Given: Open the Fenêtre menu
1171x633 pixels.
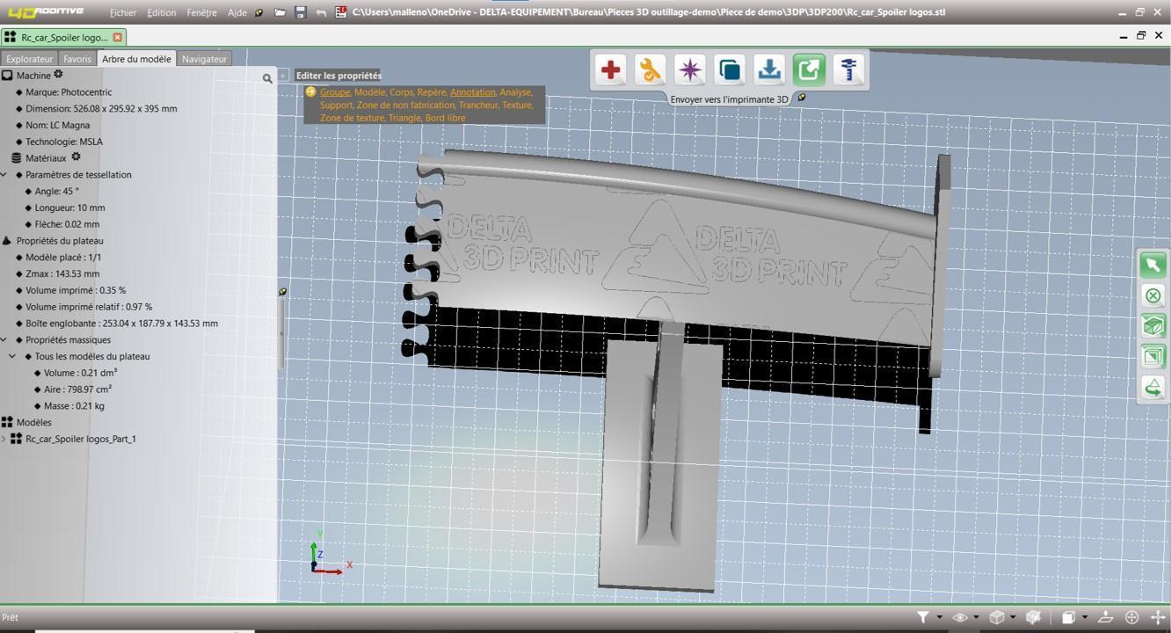Looking at the screenshot, I should (x=201, y=13).
